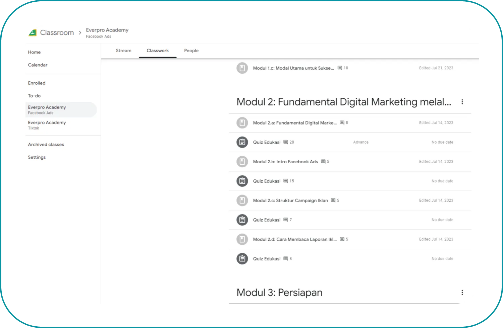
Task: Click 'Edited Jul 21, 2023' on Modul 1.c row
Action: tap(436, 68)
